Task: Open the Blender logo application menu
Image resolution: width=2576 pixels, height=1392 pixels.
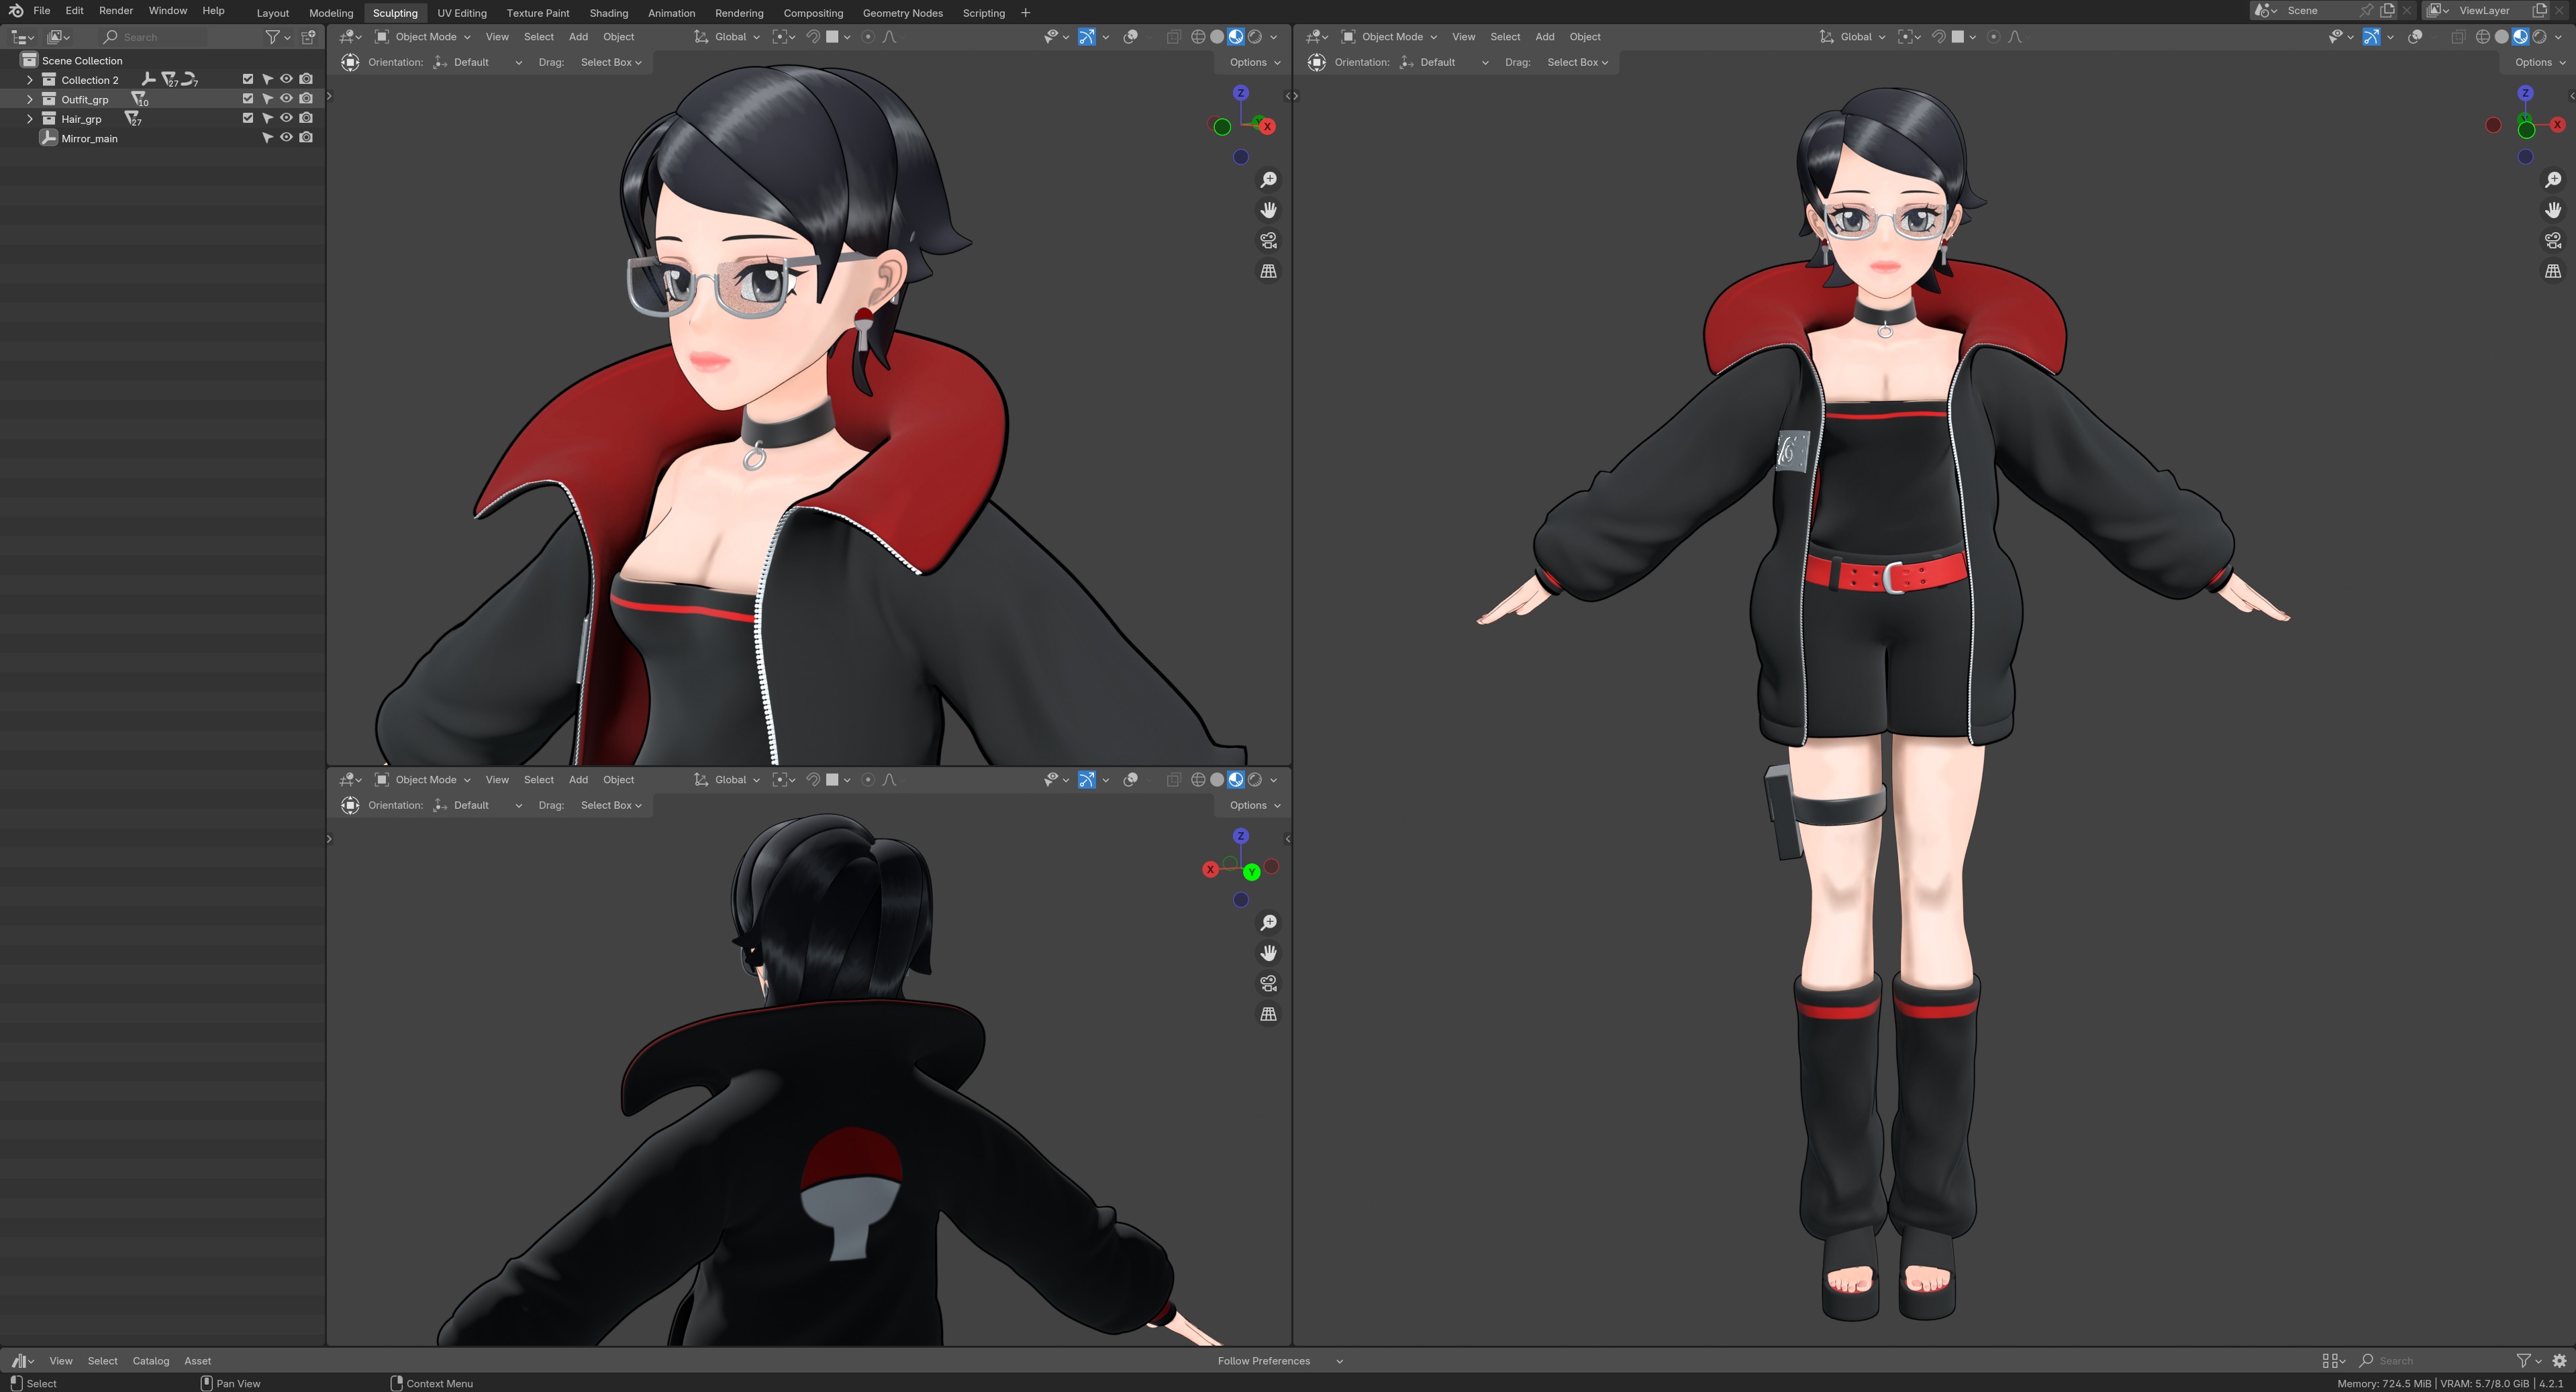Action: coord(16,11)
